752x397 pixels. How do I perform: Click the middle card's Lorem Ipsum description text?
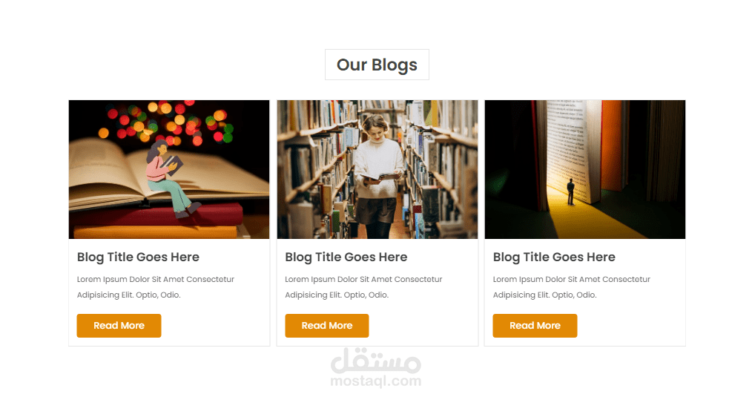click(363, 287)
